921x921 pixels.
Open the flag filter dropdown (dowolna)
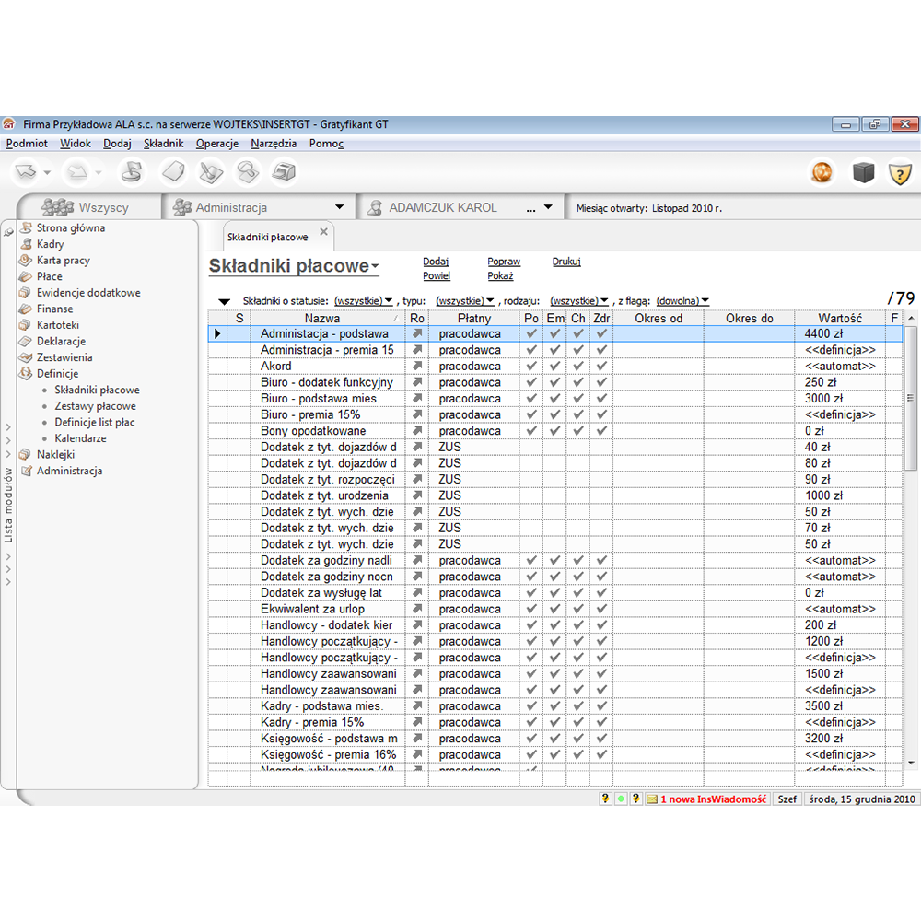coord(682,301)
